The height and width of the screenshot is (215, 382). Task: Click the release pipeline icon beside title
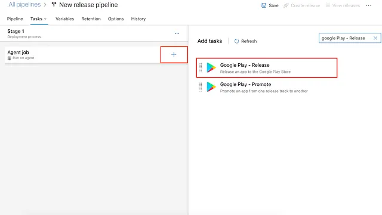coord(54,5)
